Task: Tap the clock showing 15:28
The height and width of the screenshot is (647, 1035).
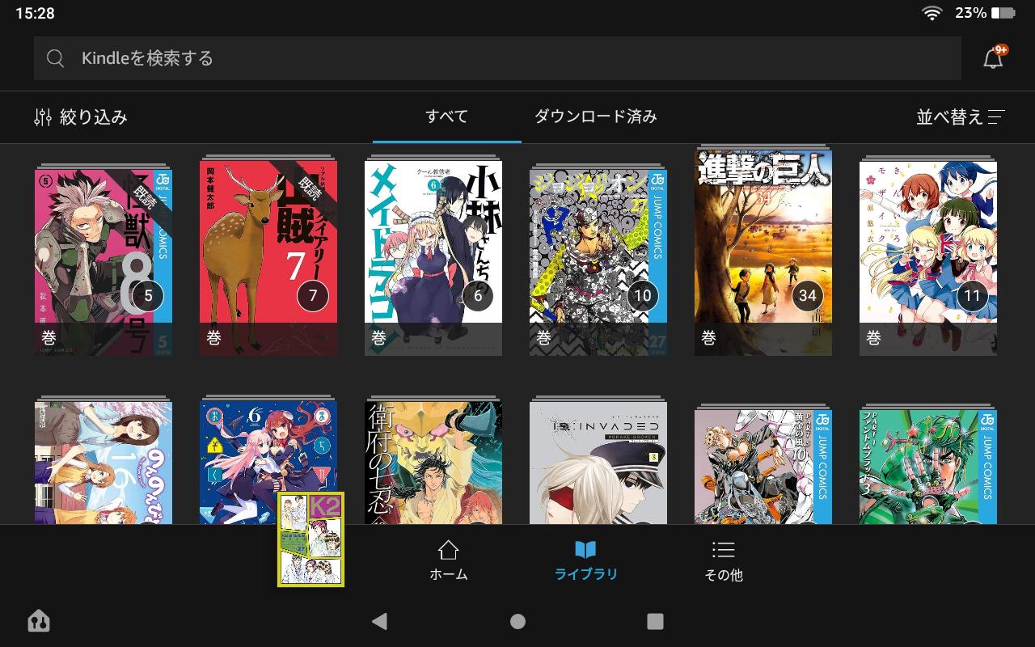Action: pyautogui.click(x=35, y=13)
